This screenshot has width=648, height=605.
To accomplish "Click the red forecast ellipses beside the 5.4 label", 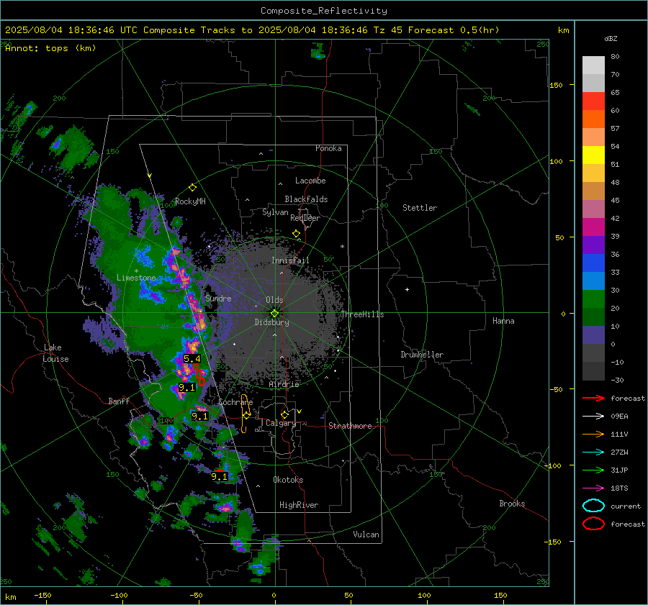I will tap(199, 375).
